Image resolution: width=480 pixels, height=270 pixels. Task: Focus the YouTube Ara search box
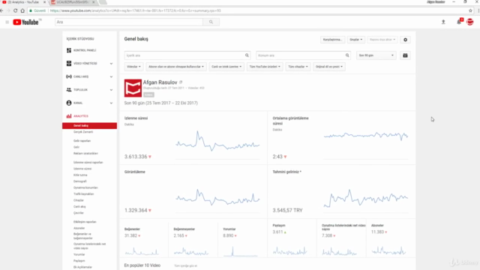pyautogui.click(x=129, y=22)
